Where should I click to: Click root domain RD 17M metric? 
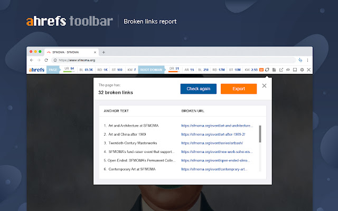(x=218, y=70)
